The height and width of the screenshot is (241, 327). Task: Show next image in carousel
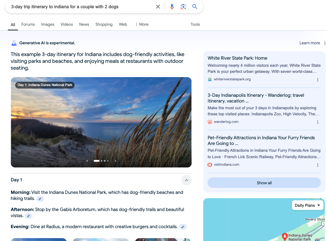115,161
